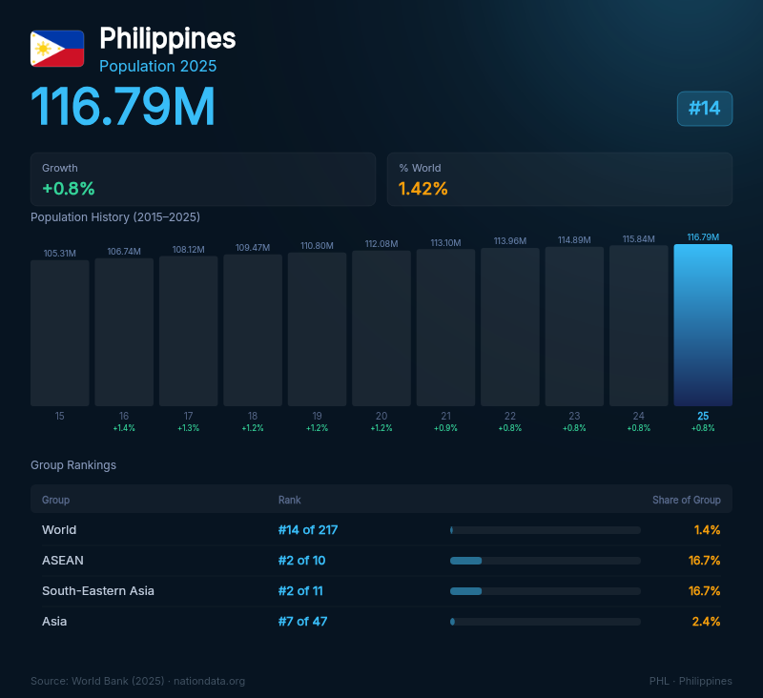Click the #7 of 47 rank
The width and height of the screenshot is (763, 698).
coord(302,621)
